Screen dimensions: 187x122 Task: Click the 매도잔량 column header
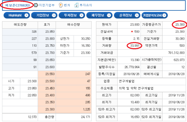pyautogui.click(x=20, y=25)
